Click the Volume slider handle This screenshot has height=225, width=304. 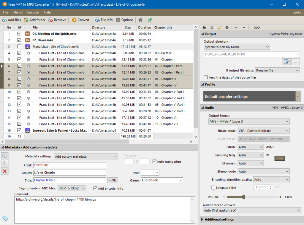(243, 197)
